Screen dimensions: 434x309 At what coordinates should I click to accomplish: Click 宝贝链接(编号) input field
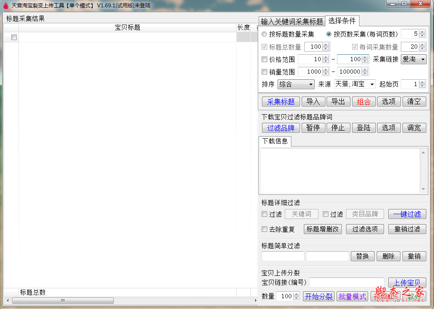tap(347, 283)
